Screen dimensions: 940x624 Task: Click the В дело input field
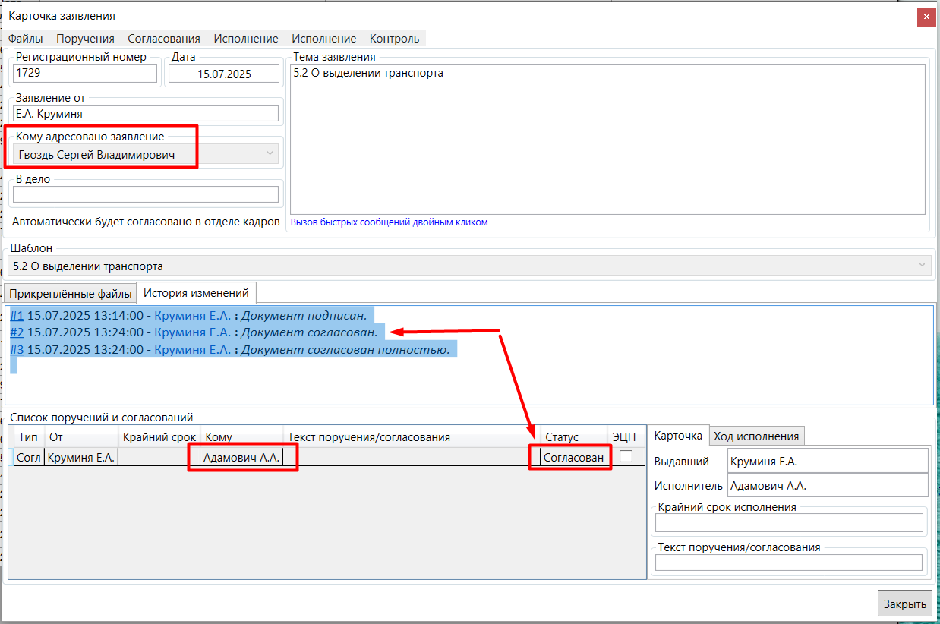[146, 194]
